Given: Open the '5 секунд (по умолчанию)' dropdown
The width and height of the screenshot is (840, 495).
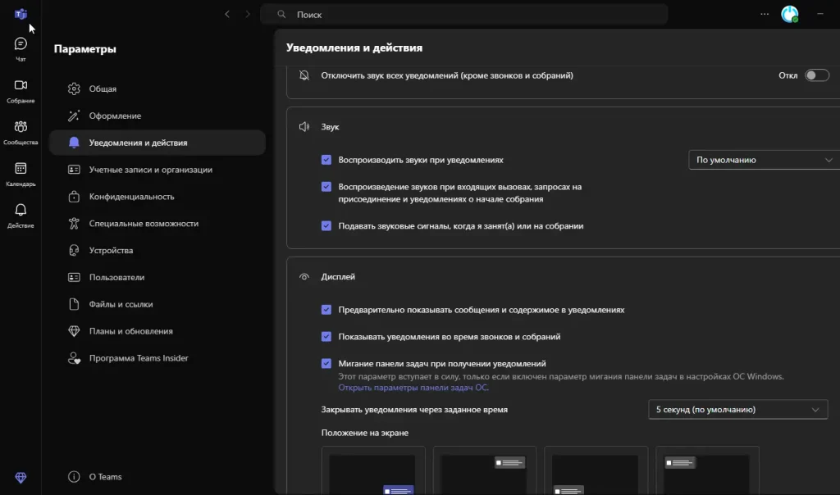Looking at the screenshot, I should click(737, 410).
